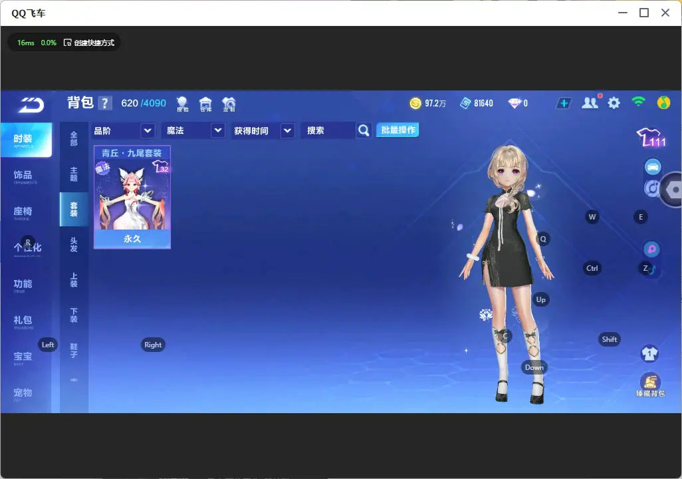Open the yellow QQ Music icon
The image size is (682, 479).
pyautogui.click(x=663, y=102)
